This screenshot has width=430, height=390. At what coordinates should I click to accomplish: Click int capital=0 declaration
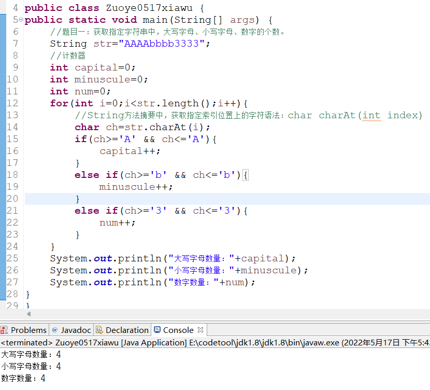coord(93,67)
